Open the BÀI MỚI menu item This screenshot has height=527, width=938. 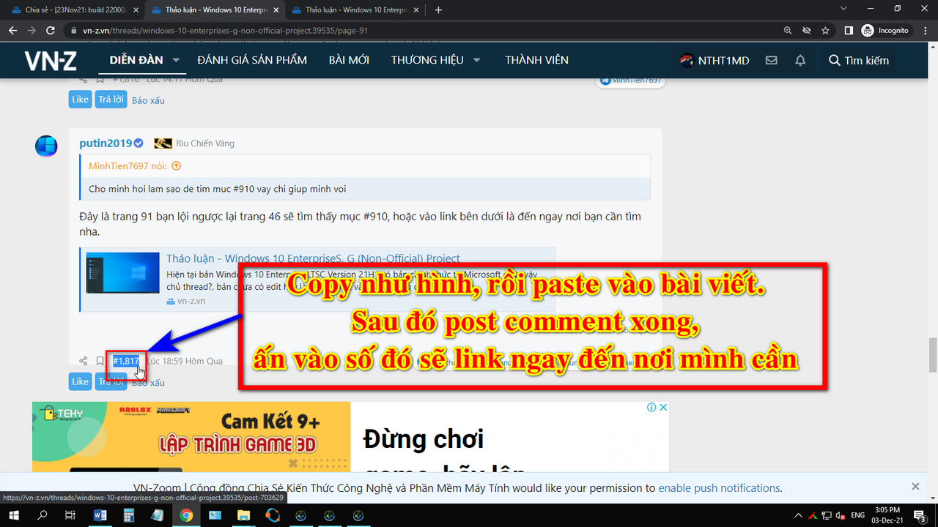[x=349, y=60]
